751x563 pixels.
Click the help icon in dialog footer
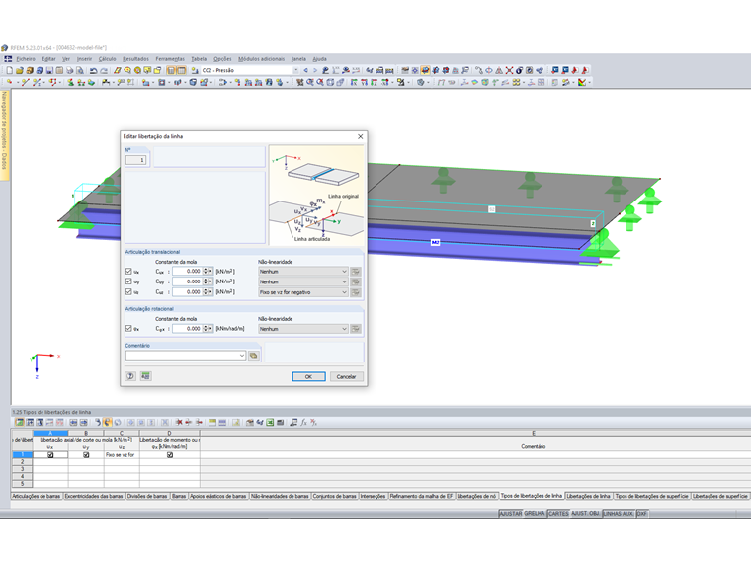click(x=130, y=376)
